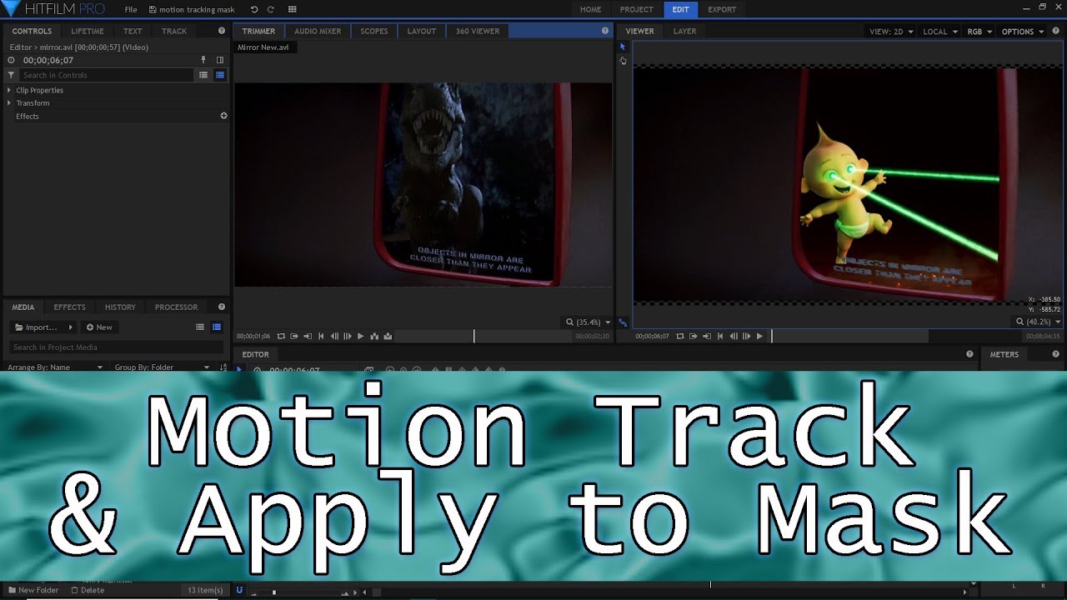The image size is (1067, 600).
Task: Switch Media panel to list view
Action: [x=200, y=327]
